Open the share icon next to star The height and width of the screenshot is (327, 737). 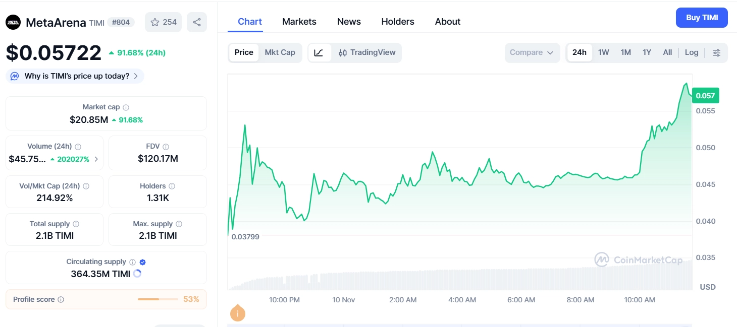tap(196, 22)
